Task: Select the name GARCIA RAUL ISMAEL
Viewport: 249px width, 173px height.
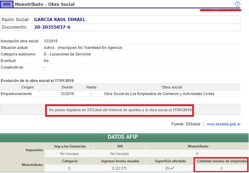Action: point(60,19)
